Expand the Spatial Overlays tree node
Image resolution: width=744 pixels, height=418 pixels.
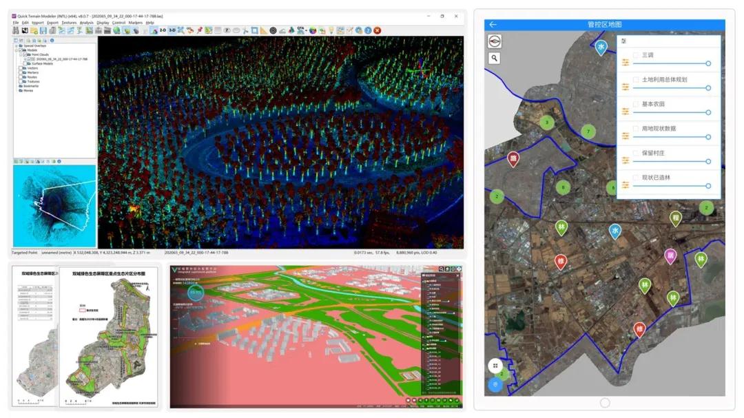pyautogui.click(x=17, y=45)
